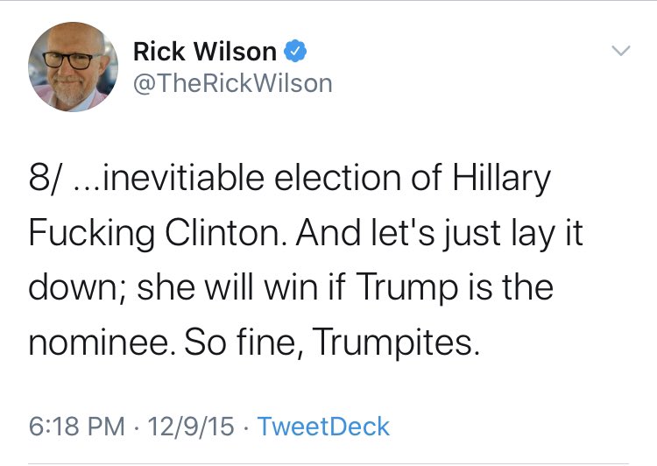Click the 12/9/15 tweet date
The image size is (657, 466).
pyautogui.click(x=192, y=427)
